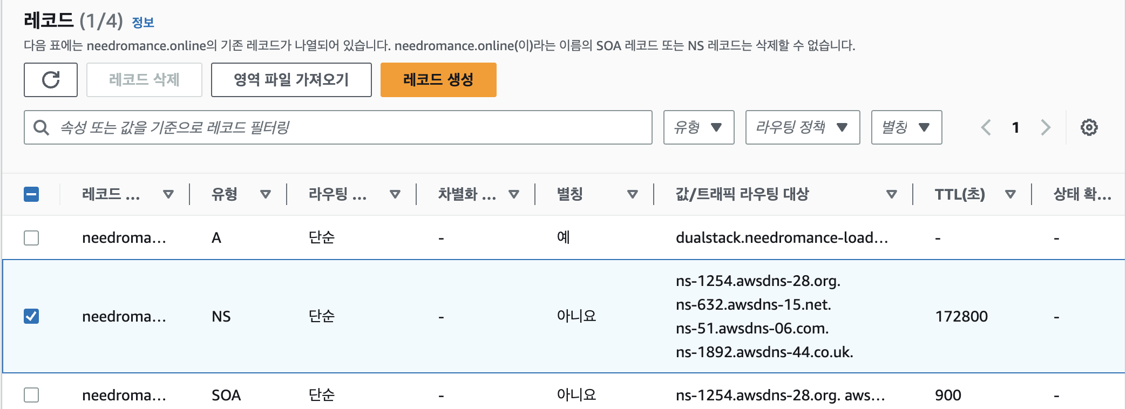This screenshot has height=409, width=1126.
Task: Go to next page arrow
Action: (x=1046, y=127)
